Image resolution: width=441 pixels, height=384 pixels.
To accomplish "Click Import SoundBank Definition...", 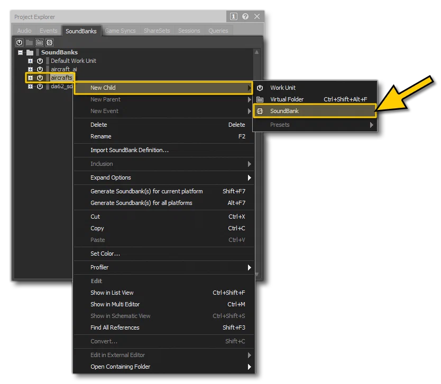I will [164, 151].
